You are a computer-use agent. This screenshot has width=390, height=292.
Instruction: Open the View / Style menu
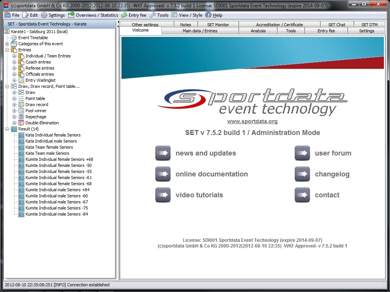click(187, 15)
